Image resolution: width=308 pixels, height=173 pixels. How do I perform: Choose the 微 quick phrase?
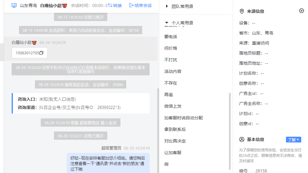tap(166, 164)
